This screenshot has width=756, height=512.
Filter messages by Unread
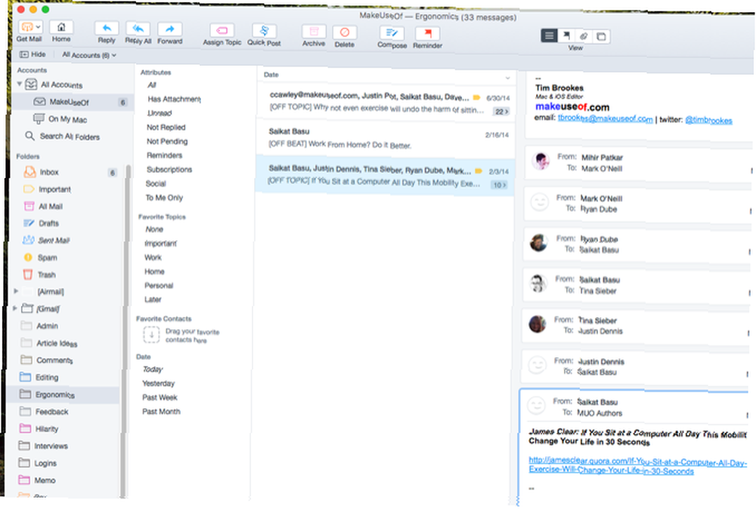click(160, 113)
